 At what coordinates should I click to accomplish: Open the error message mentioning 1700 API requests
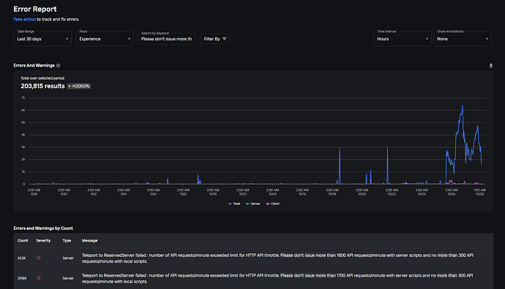point(277,278)
